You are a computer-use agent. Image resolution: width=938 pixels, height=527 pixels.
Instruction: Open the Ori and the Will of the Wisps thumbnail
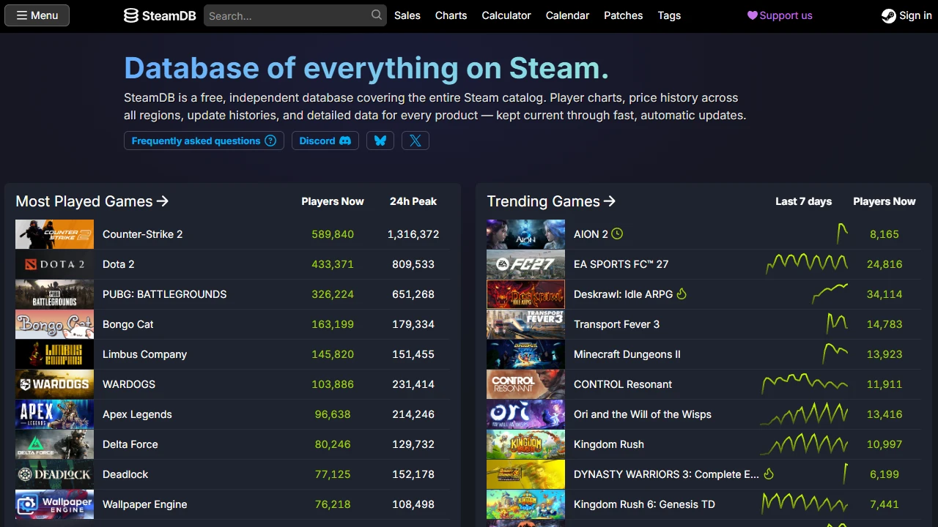click(525, 414)
